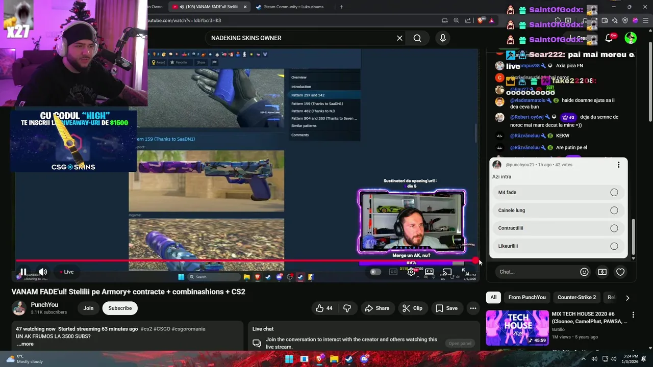
Task: Select the 'Likeuriliii' poll option
Action: pos(559,246)
